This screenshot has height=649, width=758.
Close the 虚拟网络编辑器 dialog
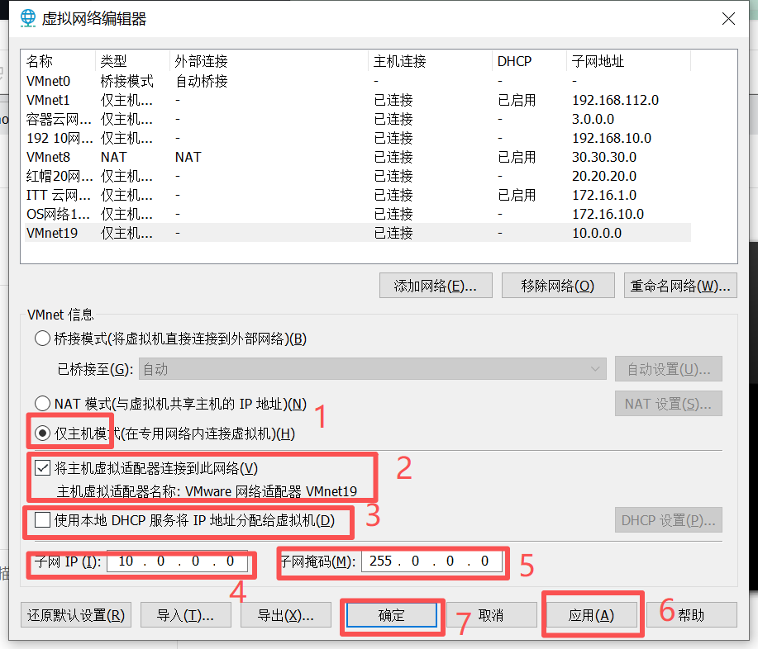click(x=728, y=19)
